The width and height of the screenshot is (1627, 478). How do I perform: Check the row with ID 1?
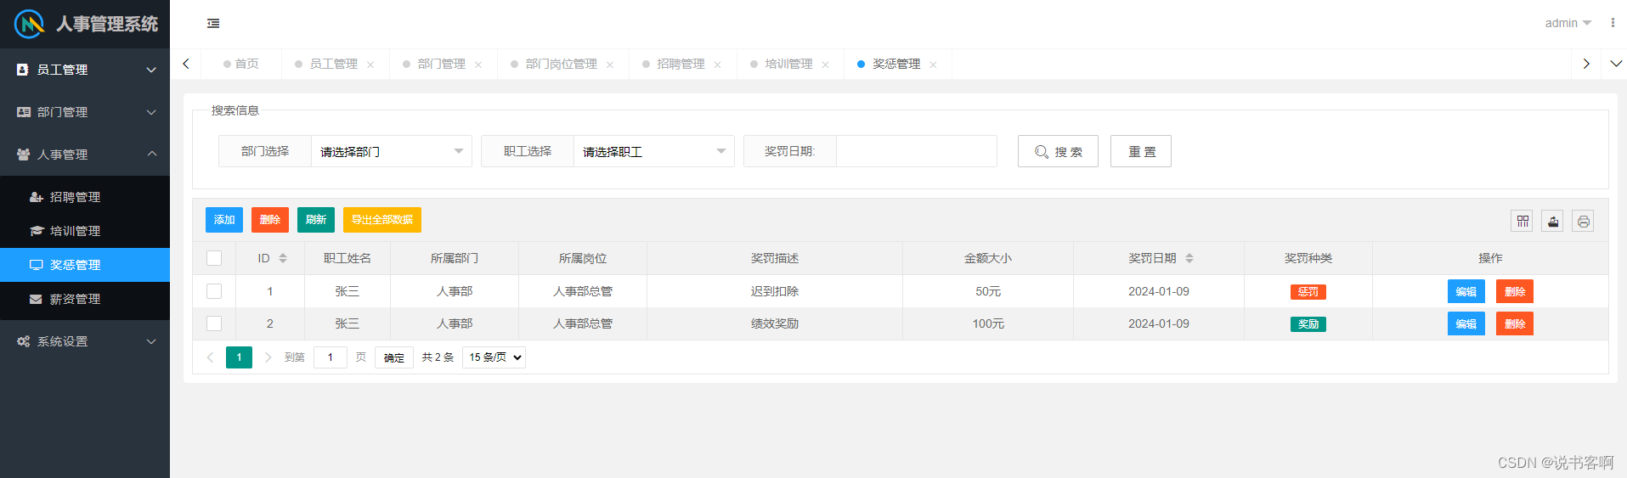click(x=214, y=291)
